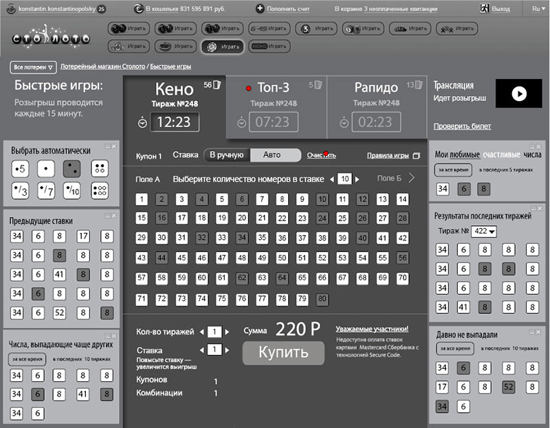Click the plus icon to top up account
Viewport: 550px width, 428px height.
coord(260,9)
